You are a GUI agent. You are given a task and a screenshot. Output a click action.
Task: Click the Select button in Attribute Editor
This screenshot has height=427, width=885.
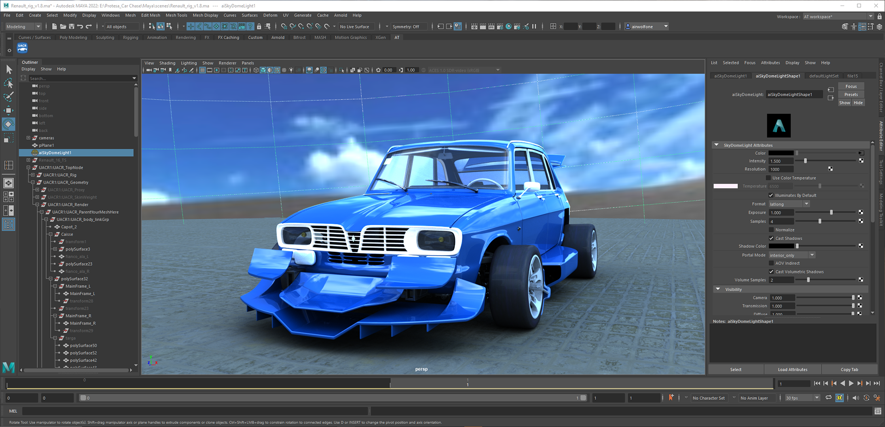(x=736, y=369)
